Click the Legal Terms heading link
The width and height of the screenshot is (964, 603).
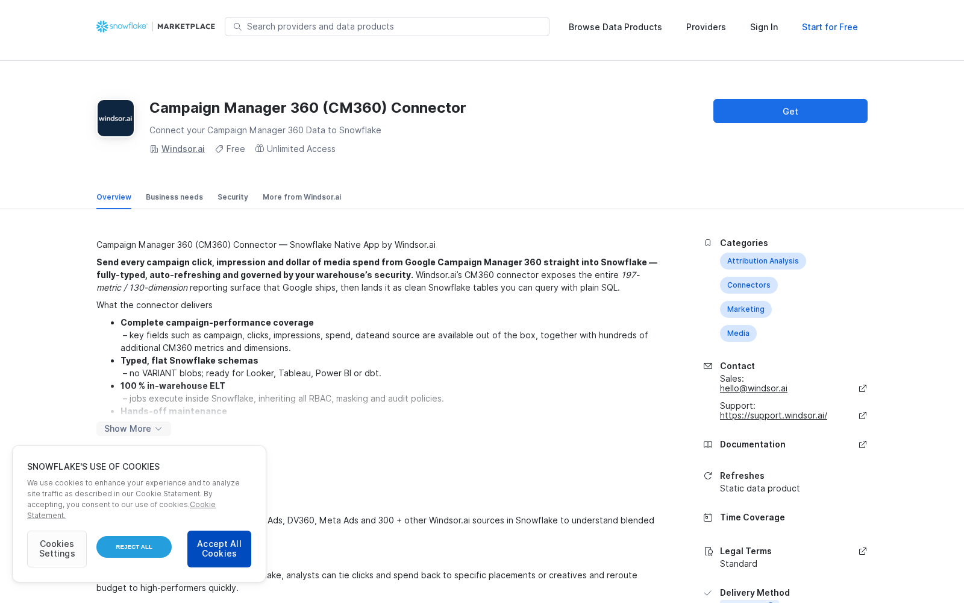746,551
